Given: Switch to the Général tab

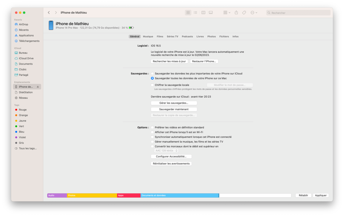Looking at the screenshot, I should point(135,37).
